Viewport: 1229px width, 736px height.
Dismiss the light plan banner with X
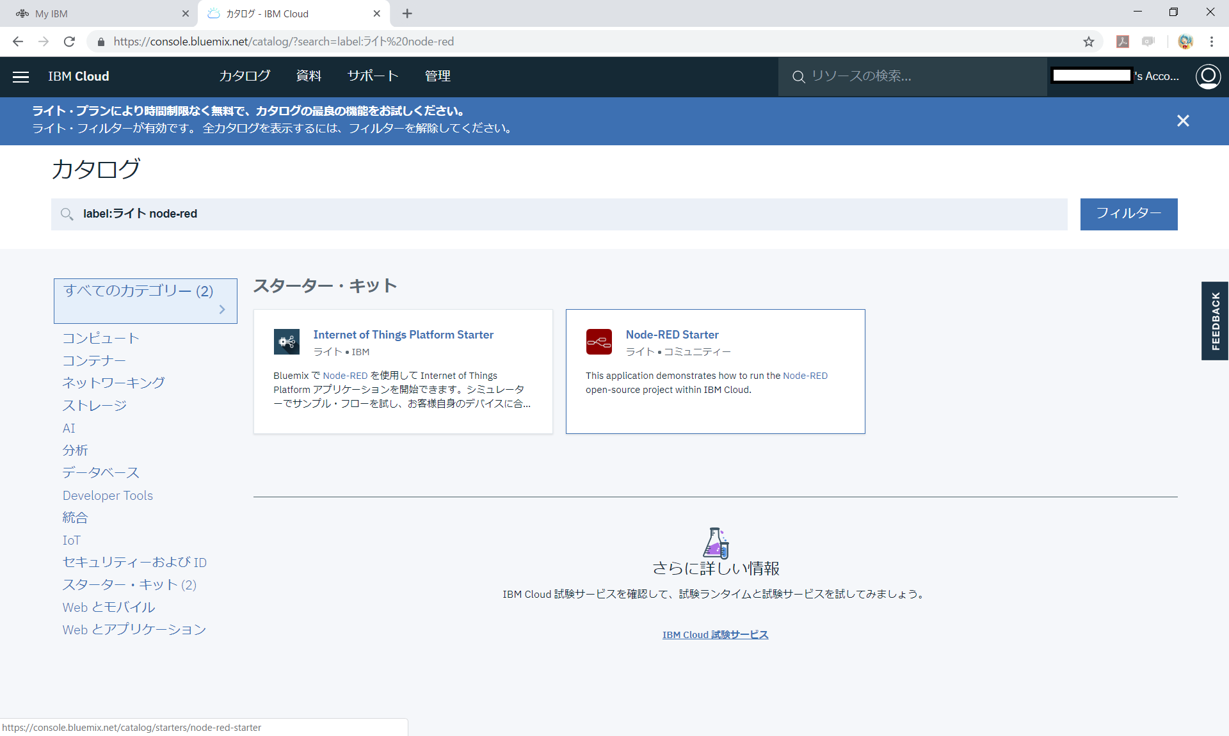(x=1183, y=120)
